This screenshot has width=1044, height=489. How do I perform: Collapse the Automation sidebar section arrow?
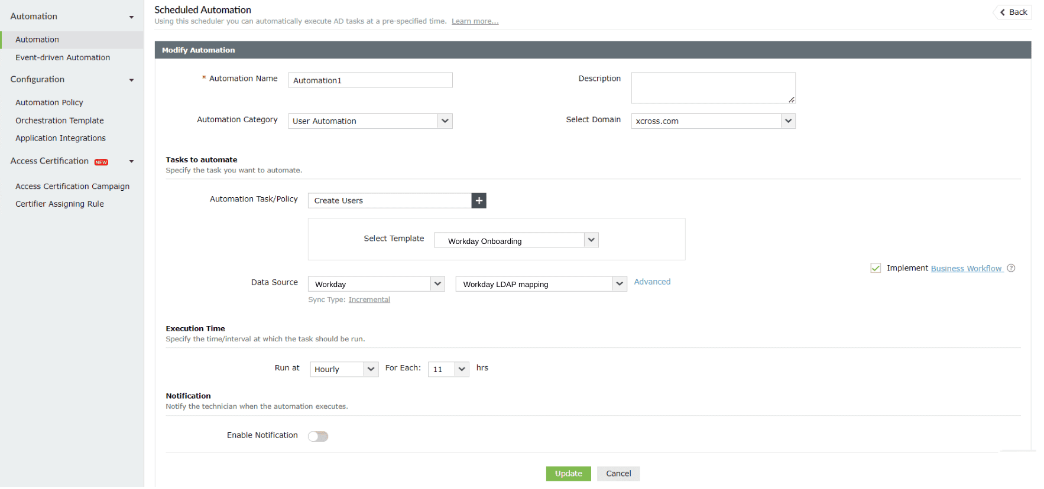(x=131, y=17)
